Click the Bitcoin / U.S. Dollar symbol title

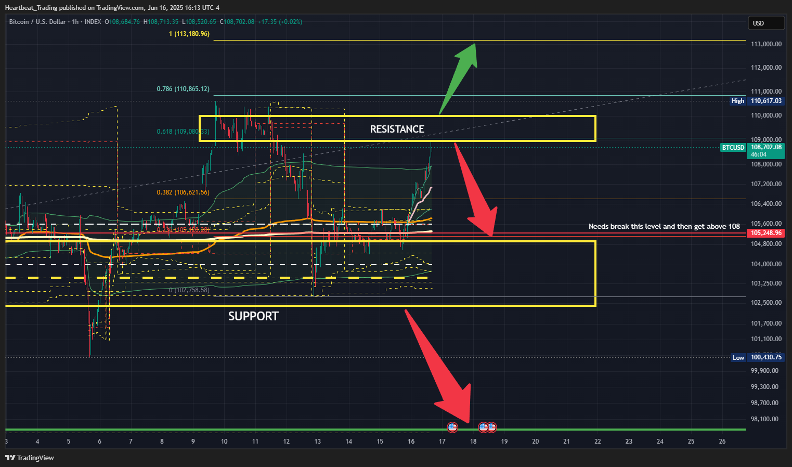click(37, 22)
